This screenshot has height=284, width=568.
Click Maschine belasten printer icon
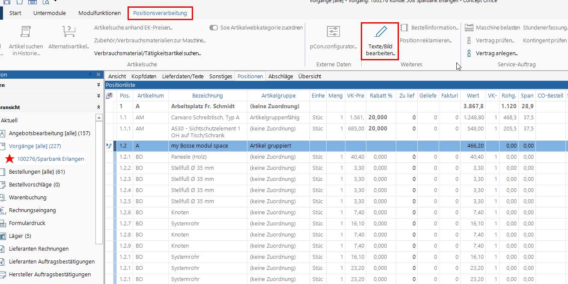tap(469, 28)
